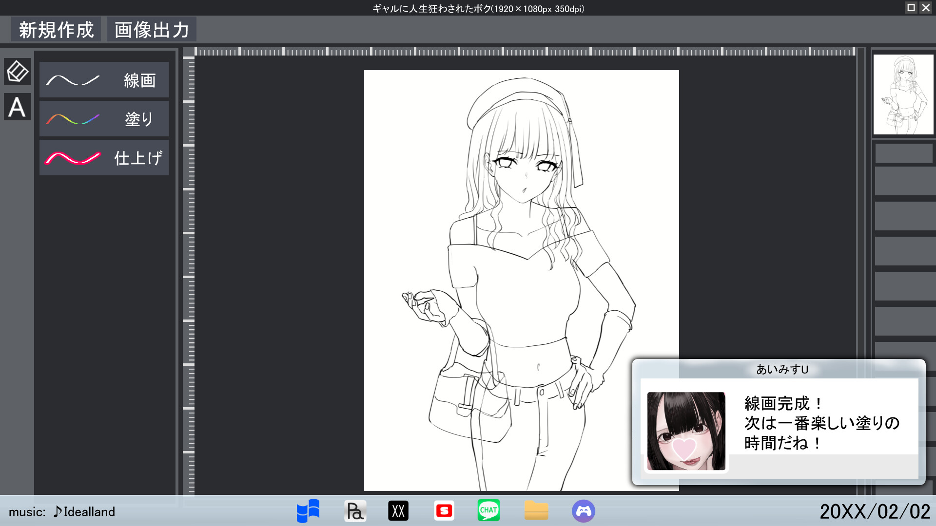936x526 pixels.
Task: Open the Windows start icon on the taskbar
Action: coord(308,510)
